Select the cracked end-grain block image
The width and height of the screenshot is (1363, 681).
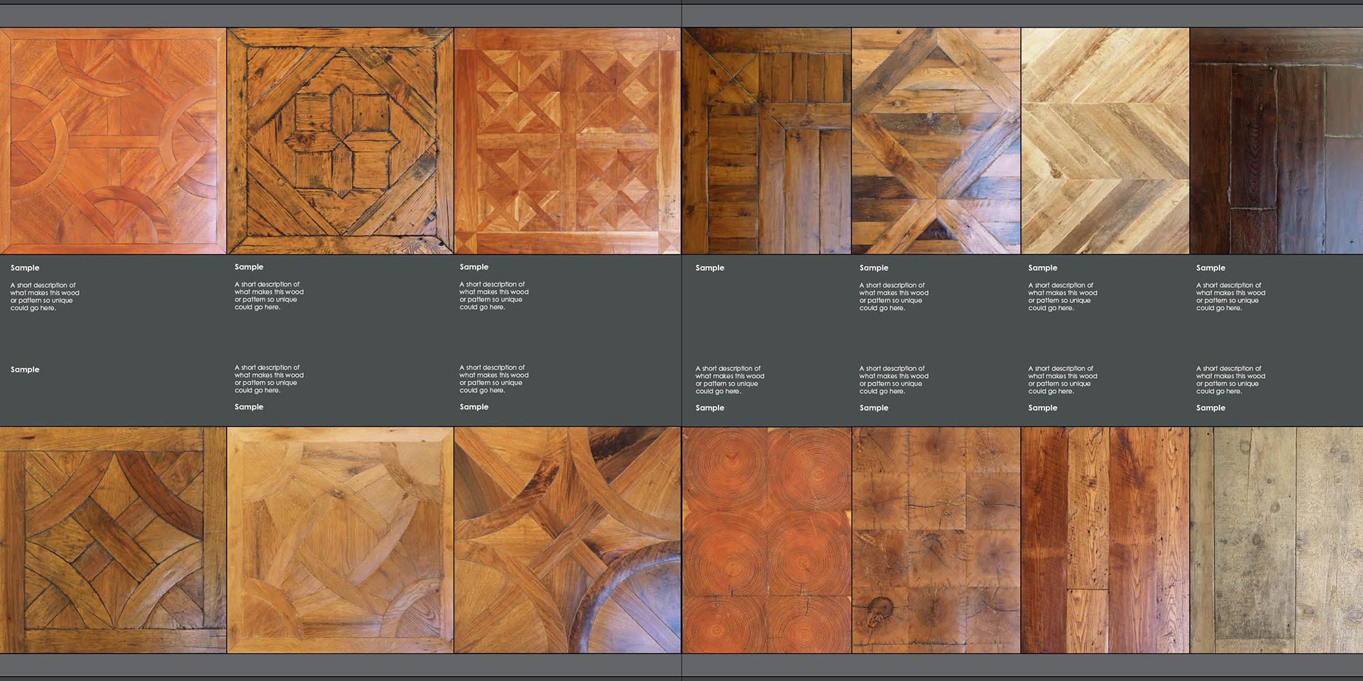point(936,540)
